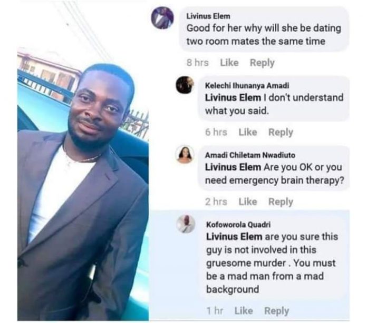Like the 'emergency brain therapy' comment

pyautogui.click(x=247, y=201)
